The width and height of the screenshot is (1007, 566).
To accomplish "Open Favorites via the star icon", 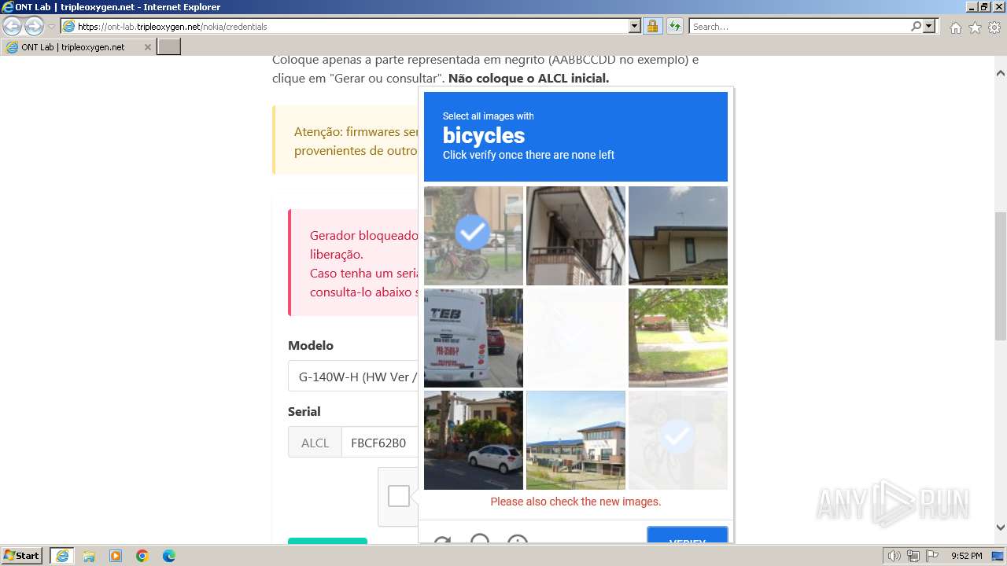I will point(975,28).
